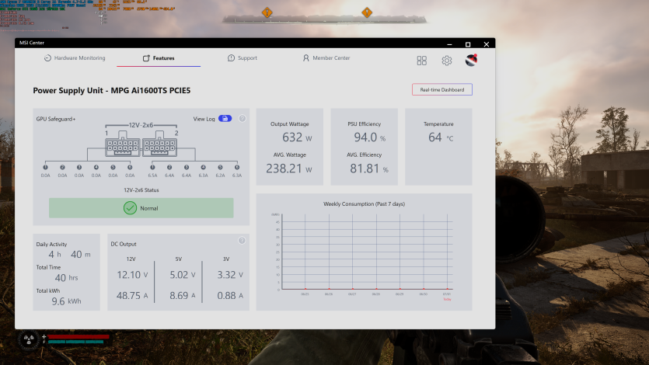Screen dimensions: 649x365
Task: Click the Power Supply Unit heading
Action: tap(112, 91)
